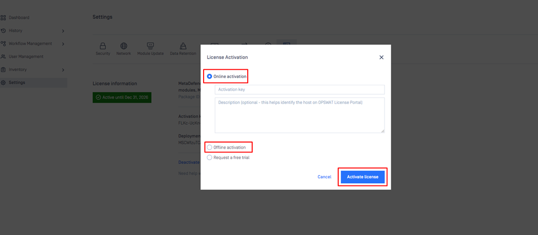Click the Inventory clipboard icon
The width and height of the screenshot is (538, 235).
click(x=3, y=69)
